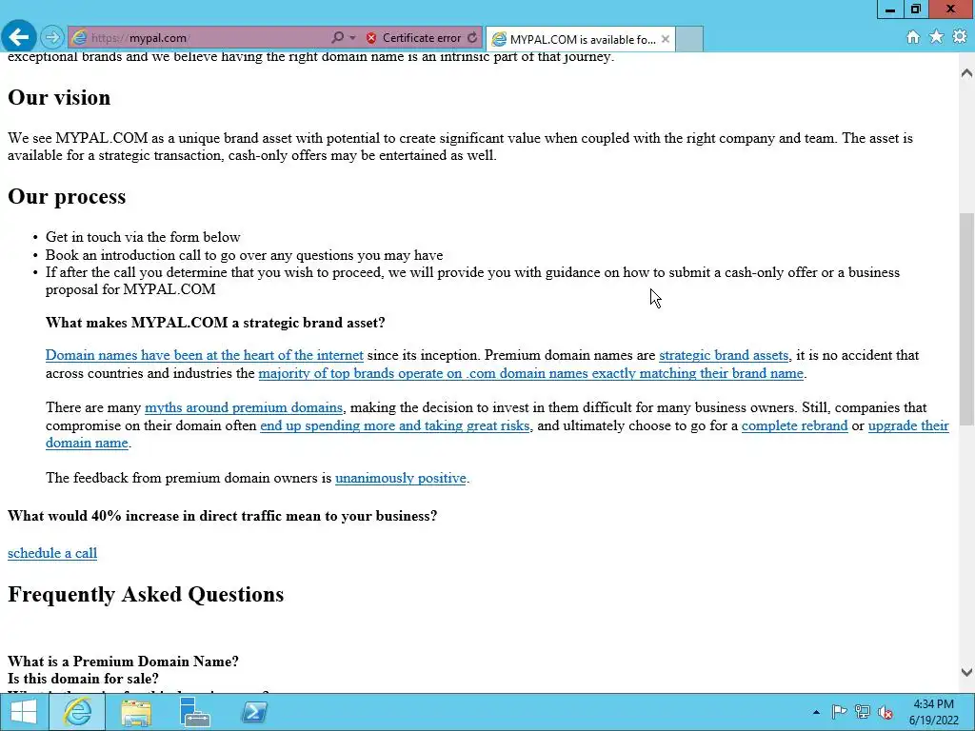Open the Windows Start button
The width and height of the screenshot is (975, 731).
[24, 712]
